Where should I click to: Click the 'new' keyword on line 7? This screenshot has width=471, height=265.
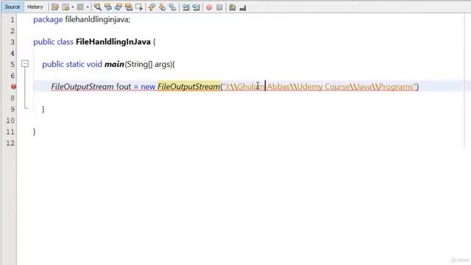point(148,87)
